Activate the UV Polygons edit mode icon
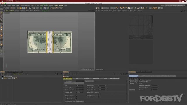The height and width of the screenshot is (105, 187). 45,8
